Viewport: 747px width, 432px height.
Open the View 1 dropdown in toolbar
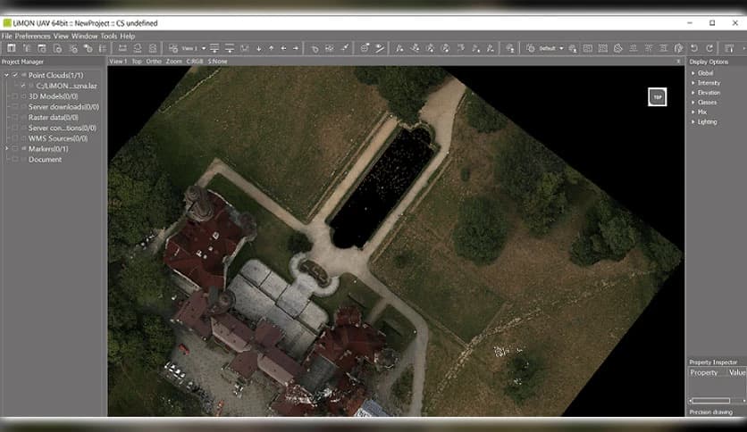[204, 48]
